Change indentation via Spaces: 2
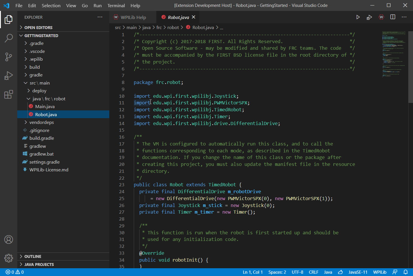 click(x=277, y=272)
